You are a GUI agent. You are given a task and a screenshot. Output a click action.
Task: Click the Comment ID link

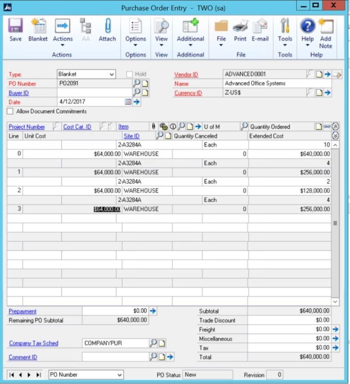pyautogui.click(x=23, y=357)
